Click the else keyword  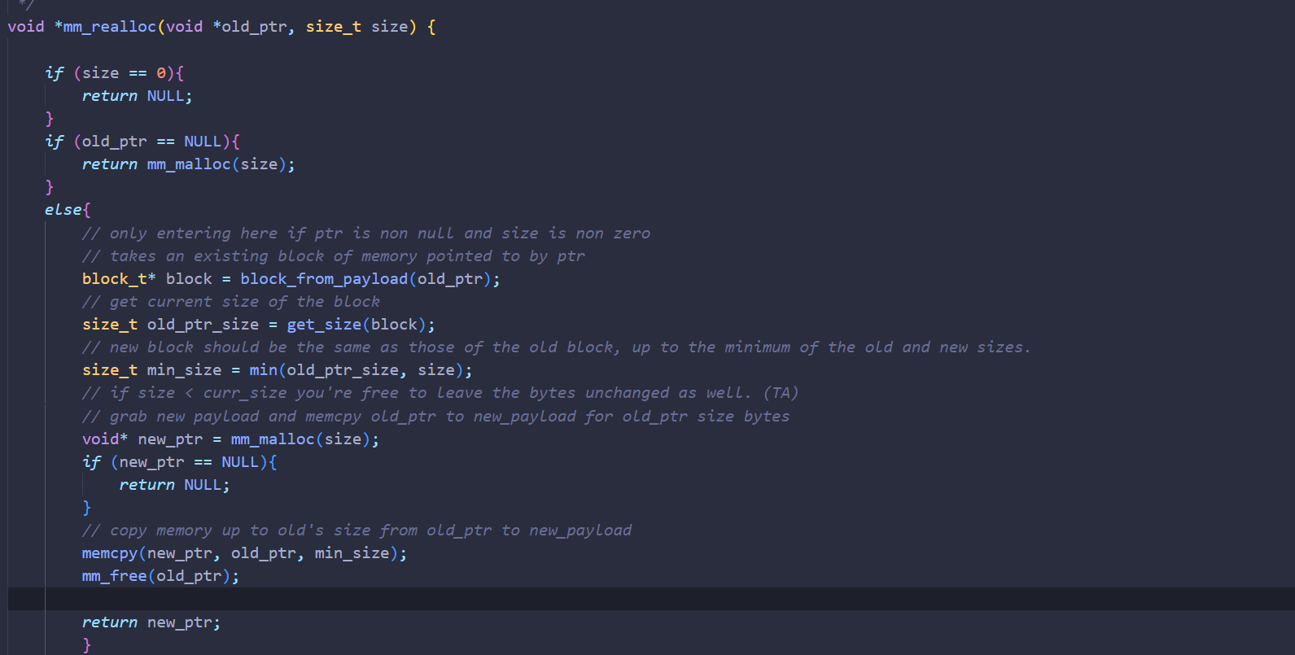[x=63, y=210]
